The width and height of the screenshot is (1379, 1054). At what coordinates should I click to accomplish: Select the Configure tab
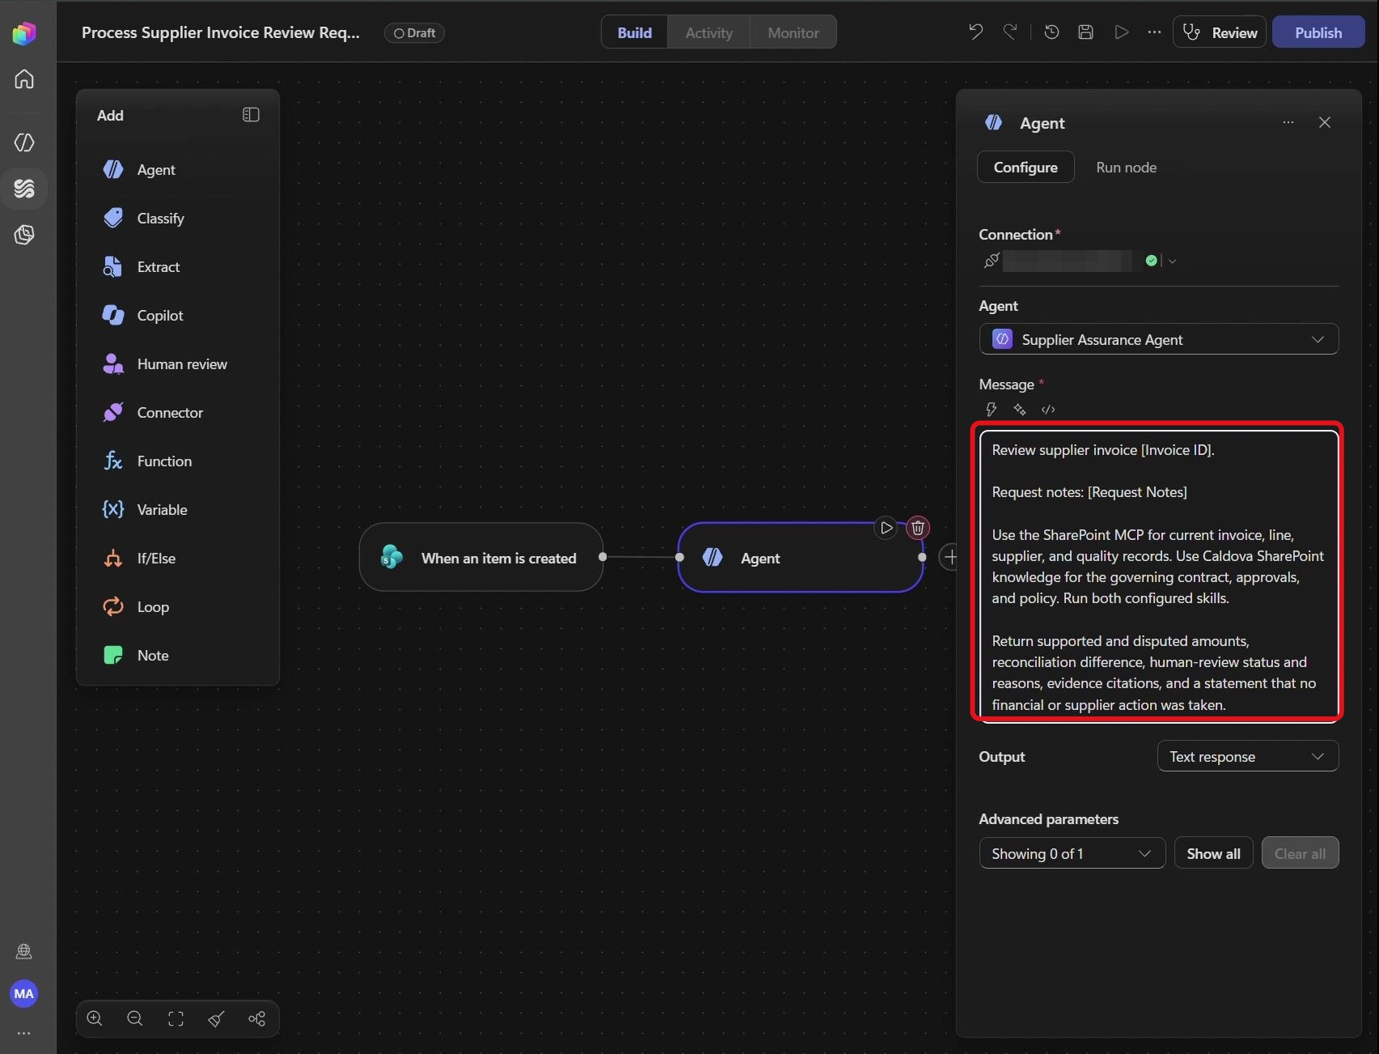coord(1025,167)
